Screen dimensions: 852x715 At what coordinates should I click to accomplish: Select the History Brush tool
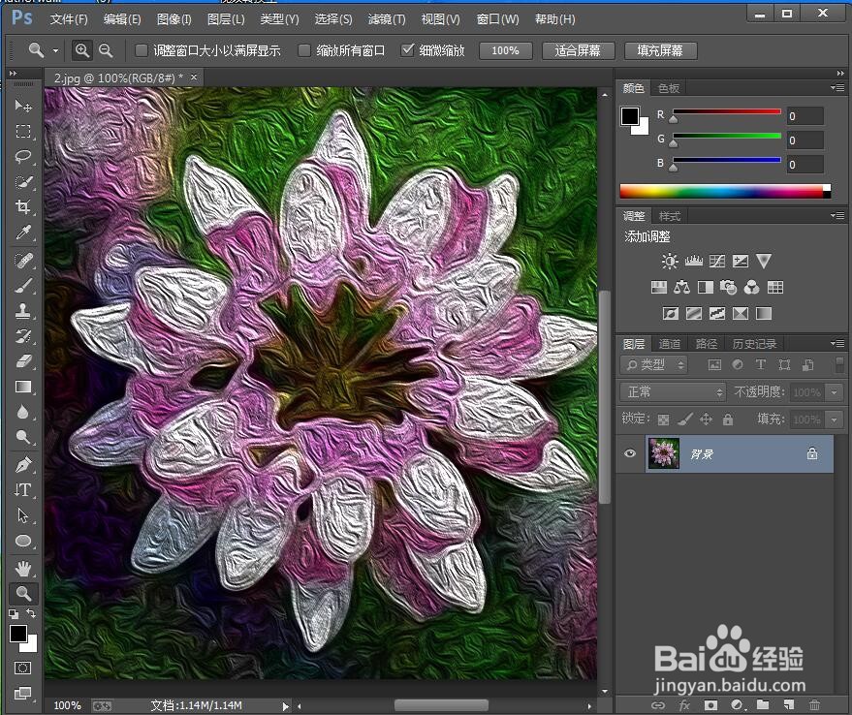23,336
